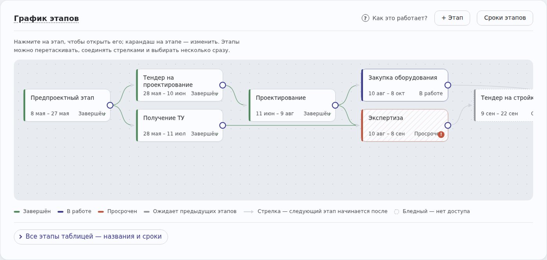Click the Бледный — нет доступа legend text

coord(436,211)
